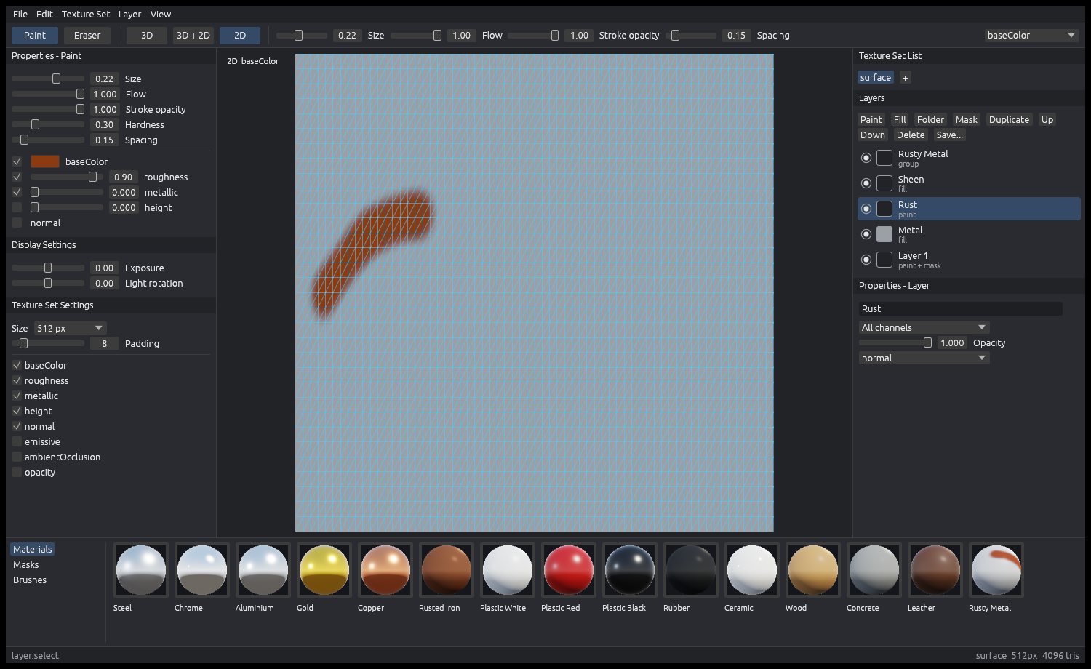Image resolution: width=1091 pixels, height=669 pixels.
Task: Click the baseColor brown color swatch
Action: pyautogui.click(x=45, y=161)
